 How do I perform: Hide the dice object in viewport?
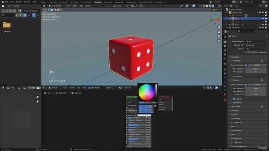point(263,18)
